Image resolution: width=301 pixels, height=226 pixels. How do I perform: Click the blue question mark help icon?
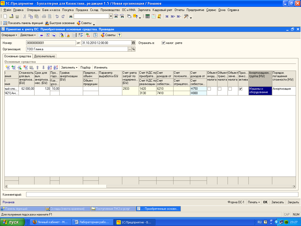tap(119, 35)
